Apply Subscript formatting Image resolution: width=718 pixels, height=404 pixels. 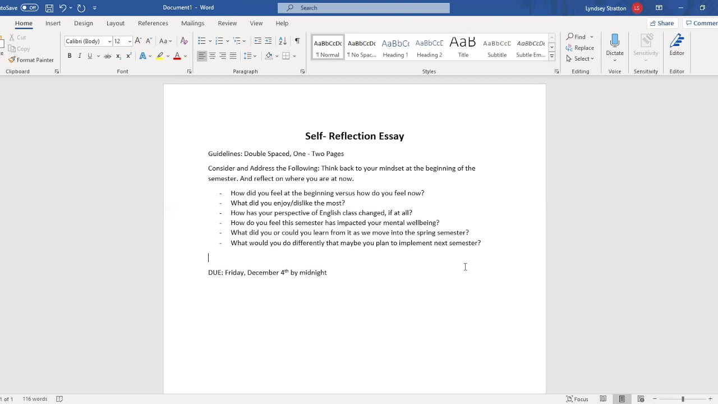click(x=118, y=56)
